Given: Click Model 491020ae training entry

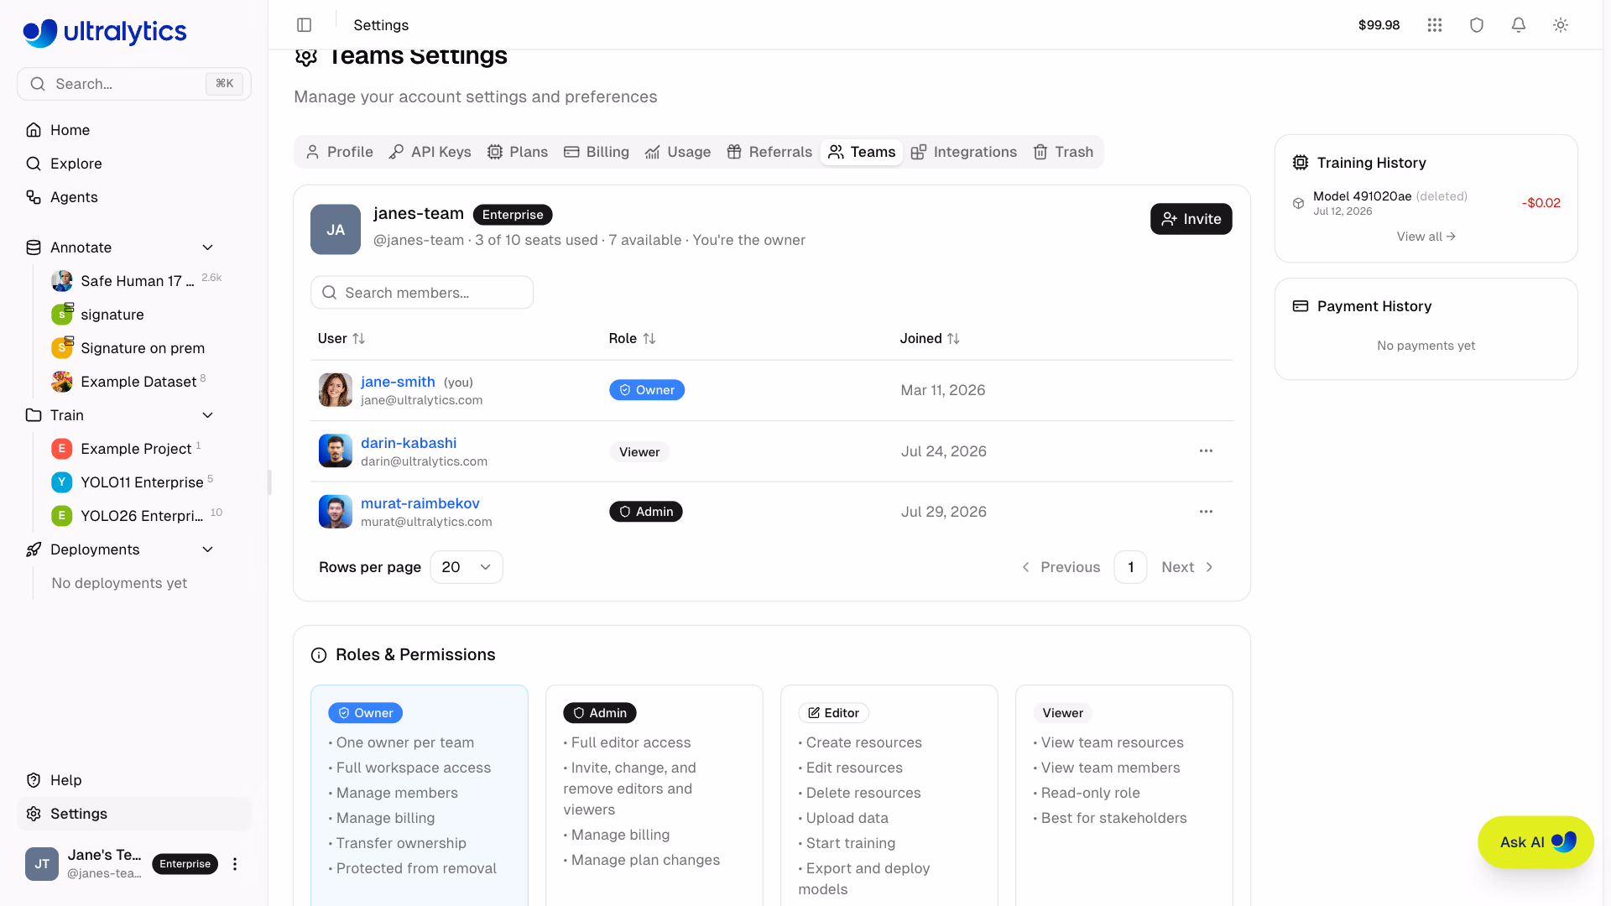Looking at the screenshot, I should 1426,203.
